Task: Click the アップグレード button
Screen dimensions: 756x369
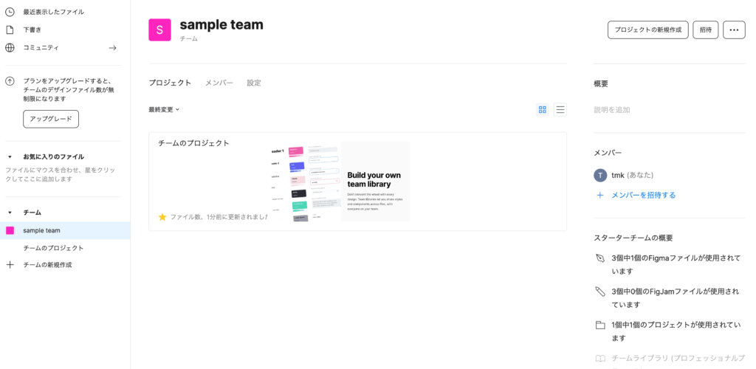Action: 51,119
